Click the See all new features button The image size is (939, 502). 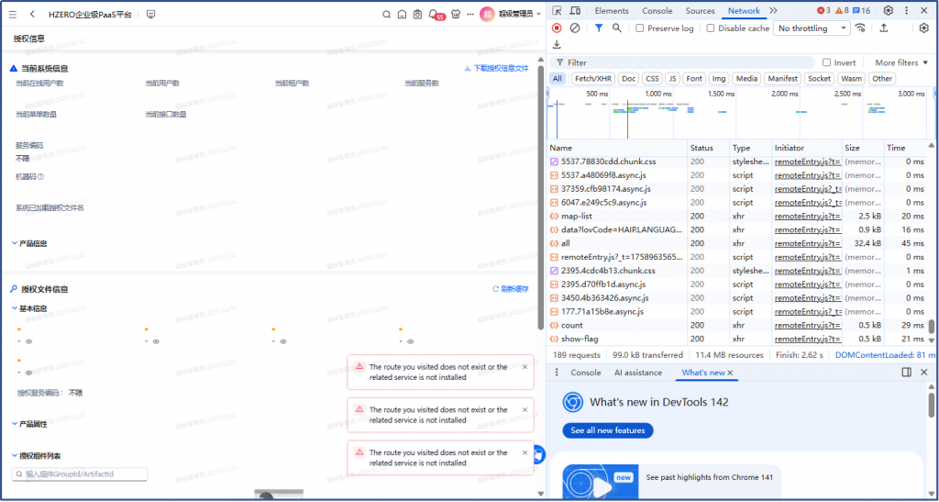[607, 430]
